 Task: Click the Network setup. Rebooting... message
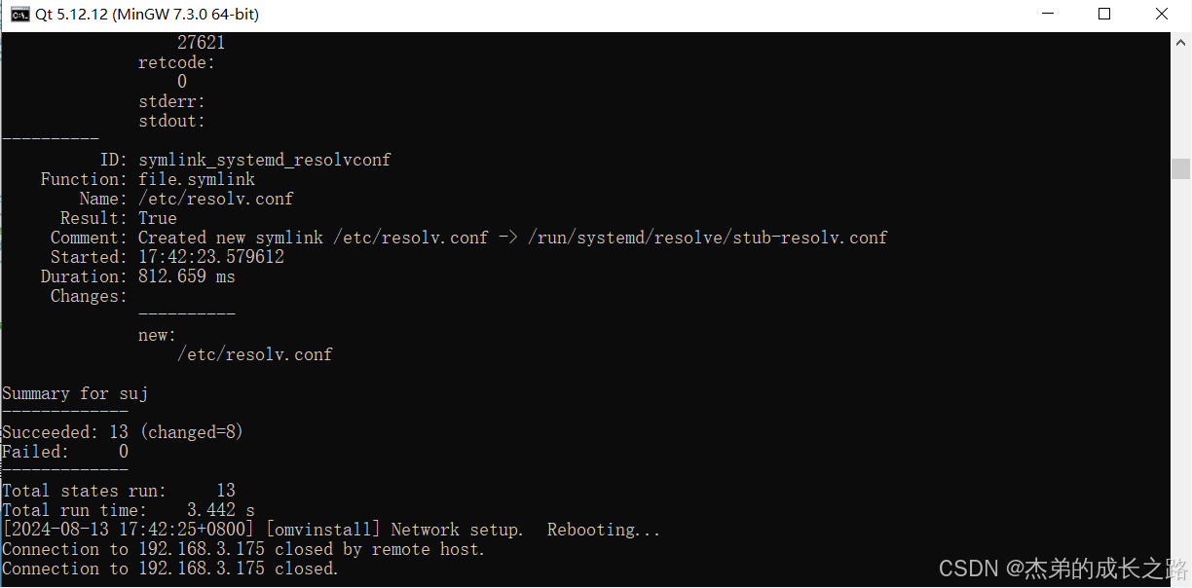(x=526, y=530)
